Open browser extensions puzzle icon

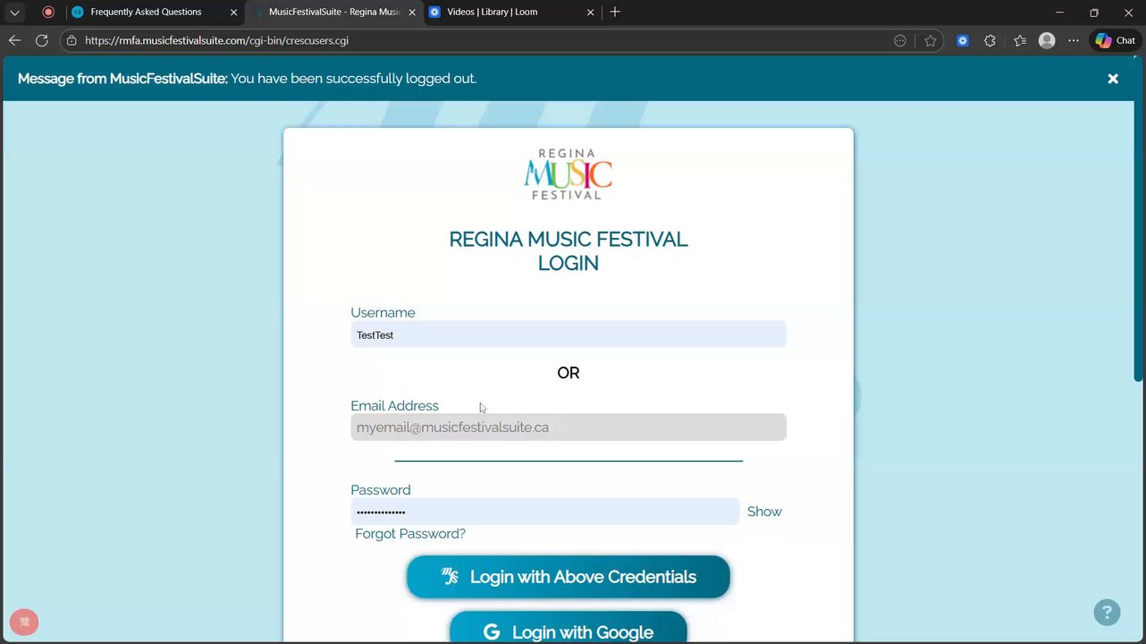[x=990, y=40]
